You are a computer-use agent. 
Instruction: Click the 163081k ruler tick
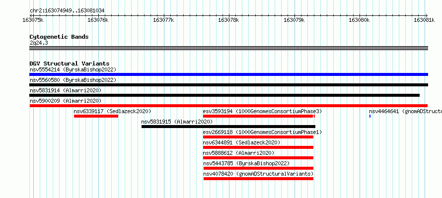point(424,20)
